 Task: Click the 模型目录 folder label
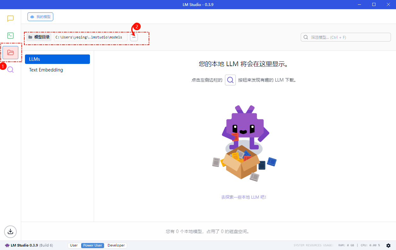tap(39, 37)
